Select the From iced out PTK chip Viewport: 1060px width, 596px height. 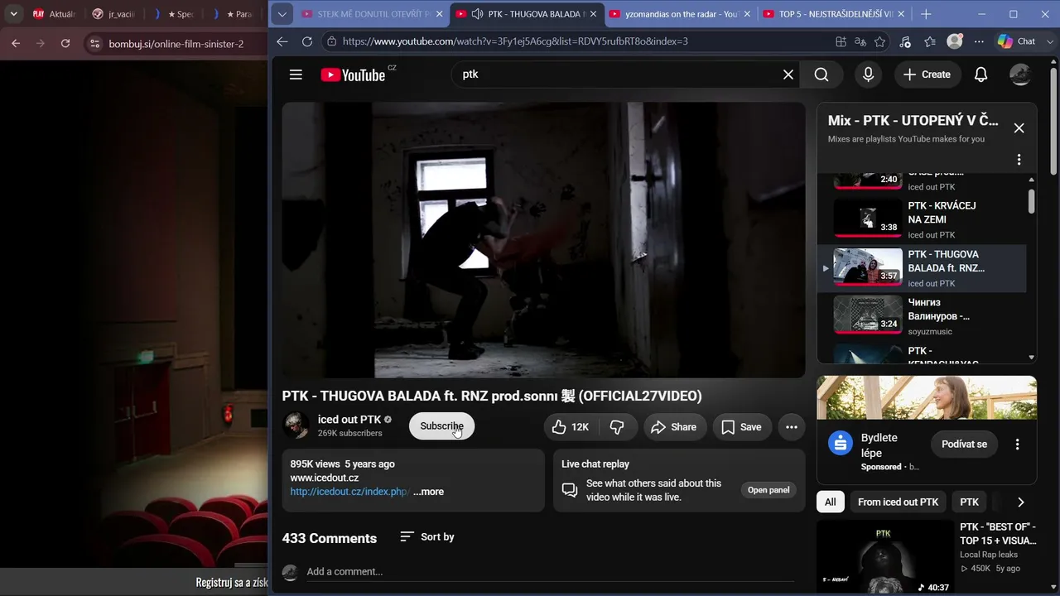899,502
